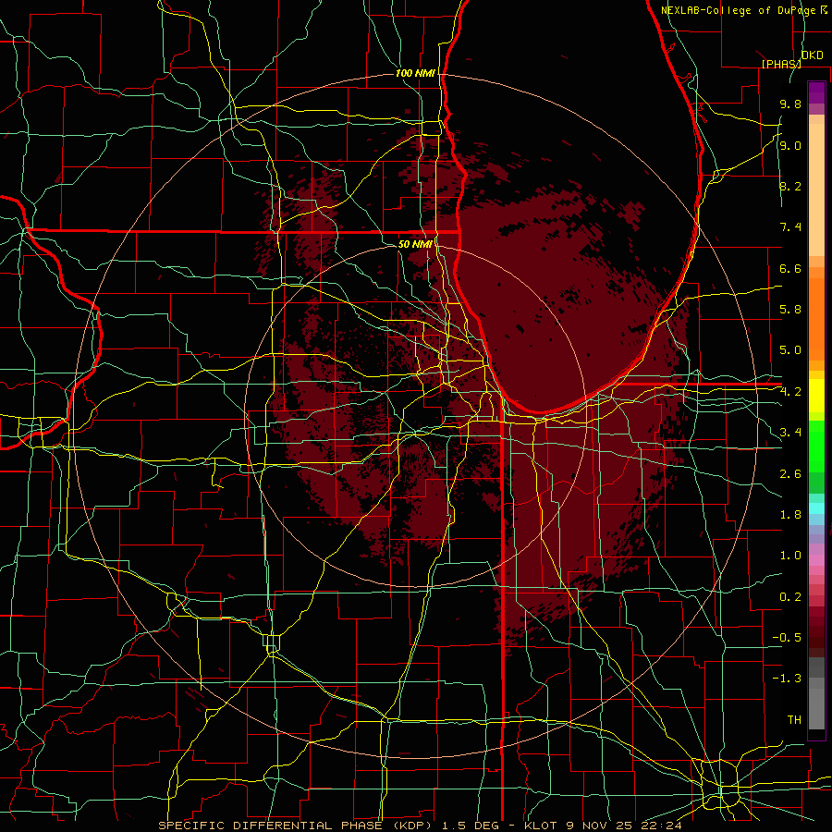Click the 8.2 value on the color scale
The width and height of the screenshot is (832, 832).
pyautogui.click(x=790, y=186)
